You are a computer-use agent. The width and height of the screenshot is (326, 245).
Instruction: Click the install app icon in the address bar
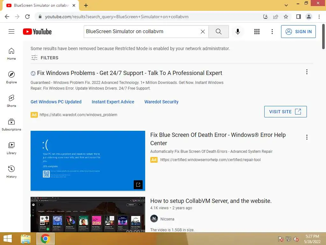pos(265,17)
